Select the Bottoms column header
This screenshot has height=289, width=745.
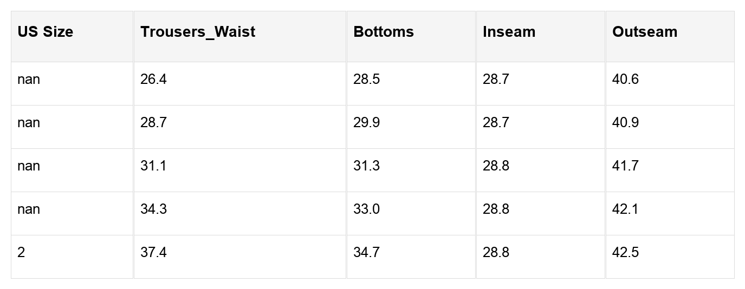[x=384, y=32]
